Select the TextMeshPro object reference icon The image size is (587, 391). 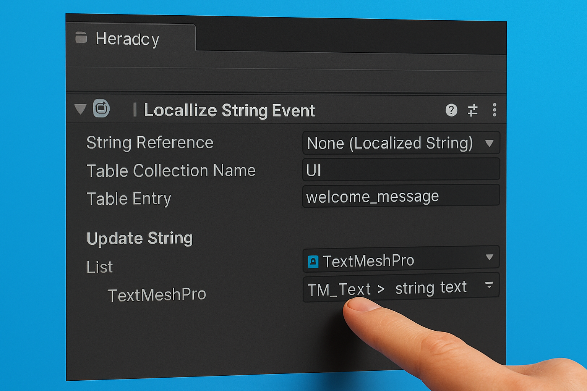coord(314,261)
